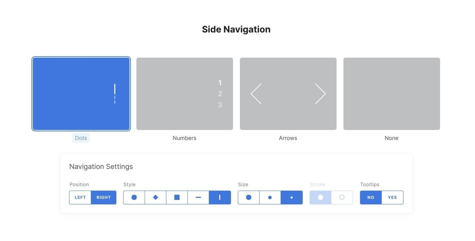
Task: Select the diamond dot style icon
Action: (155, 197)
